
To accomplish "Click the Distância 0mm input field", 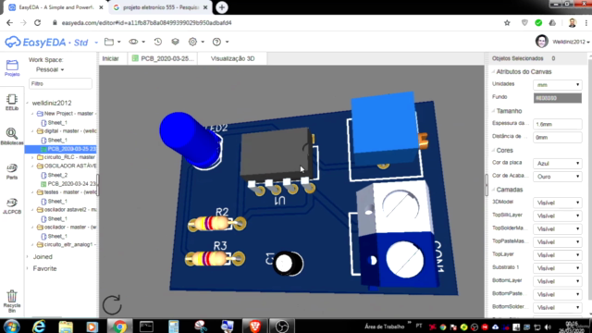I will click(x=557, y=138).
